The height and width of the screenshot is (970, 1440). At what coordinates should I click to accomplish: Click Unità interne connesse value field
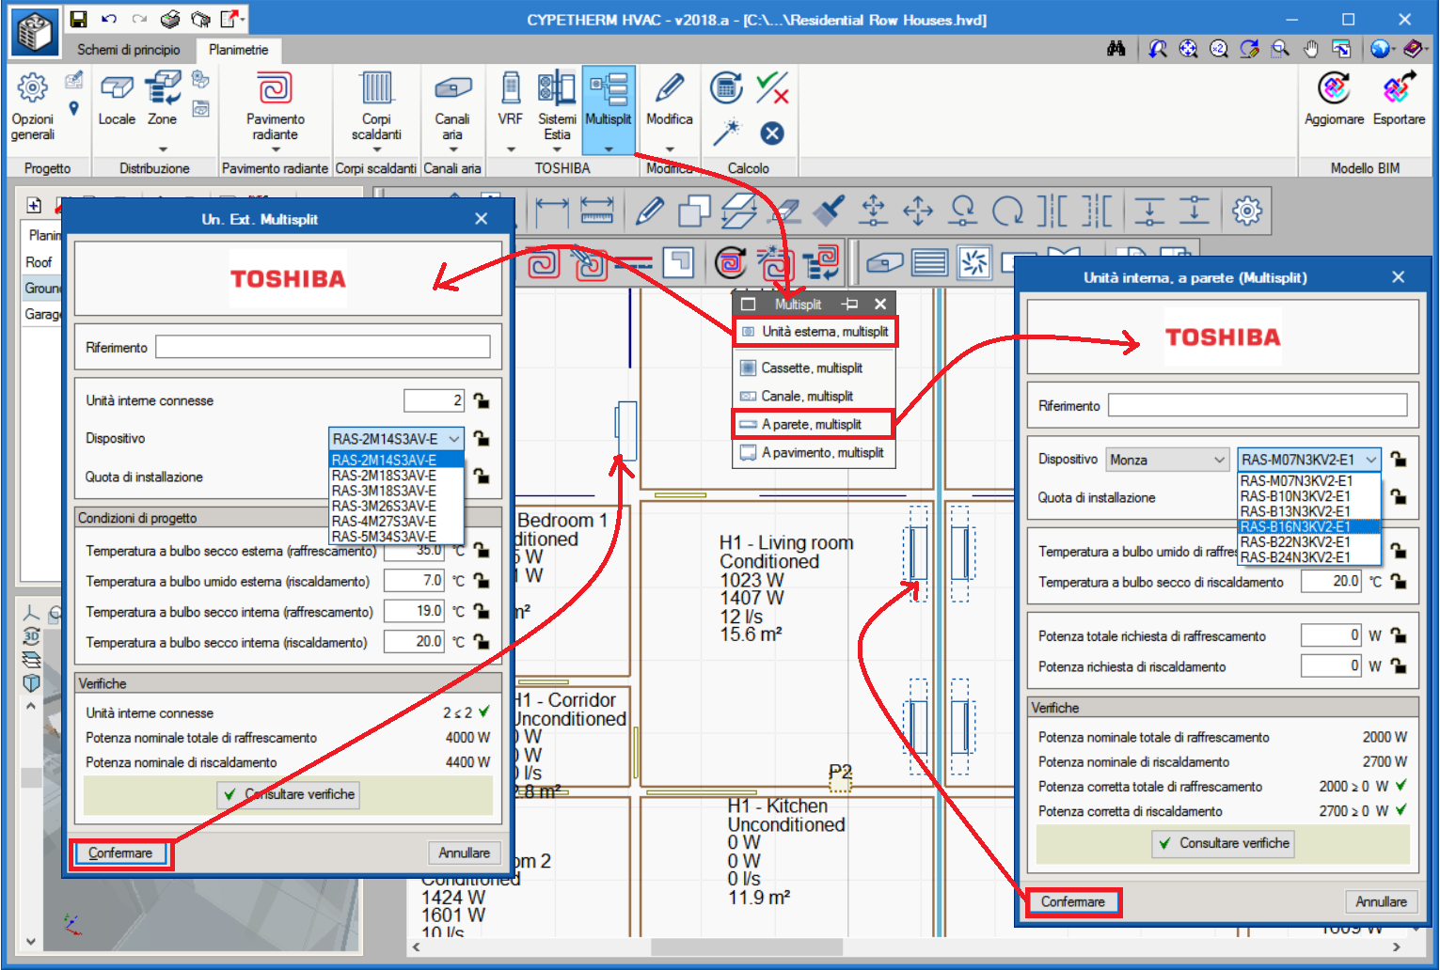click(x=434, y=400)
